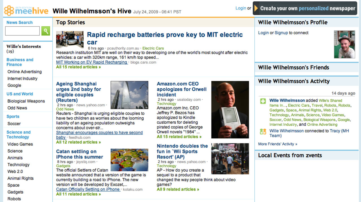Viewport: 361px width, 202px height.
Task: Click inside the News Search input box
Action: click(x=22, y=31)
